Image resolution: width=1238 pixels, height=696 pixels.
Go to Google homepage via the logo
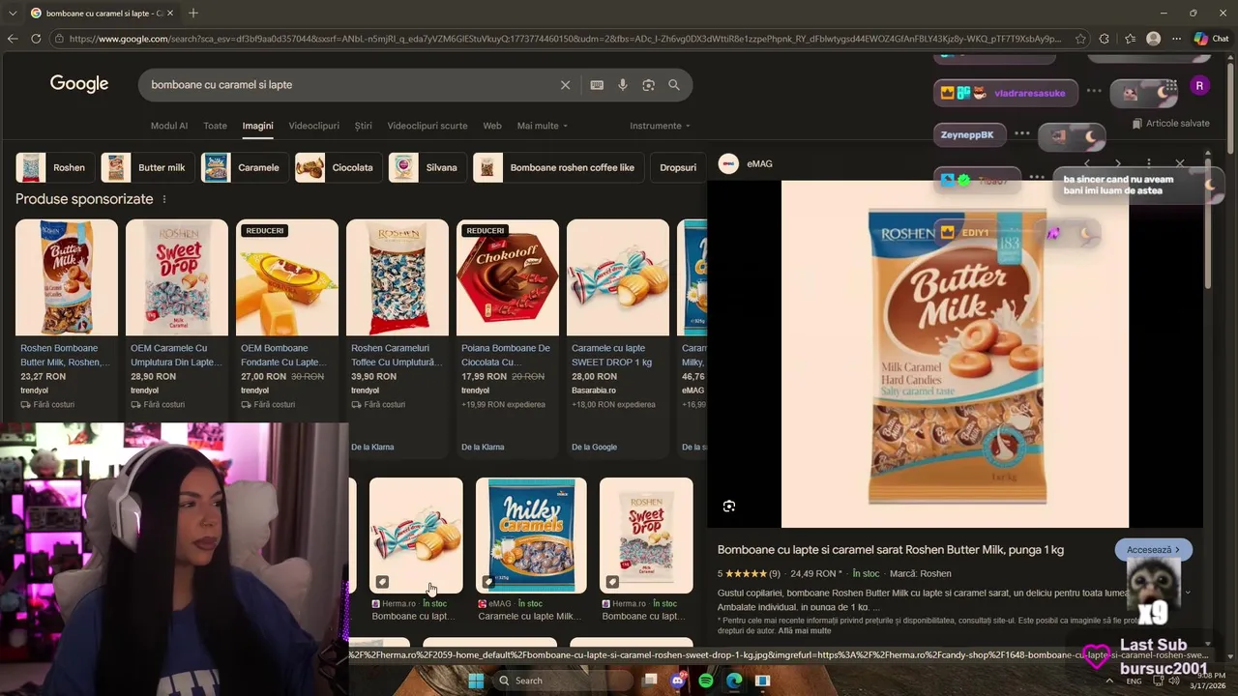pyautogui.click(x=79, y=84)
